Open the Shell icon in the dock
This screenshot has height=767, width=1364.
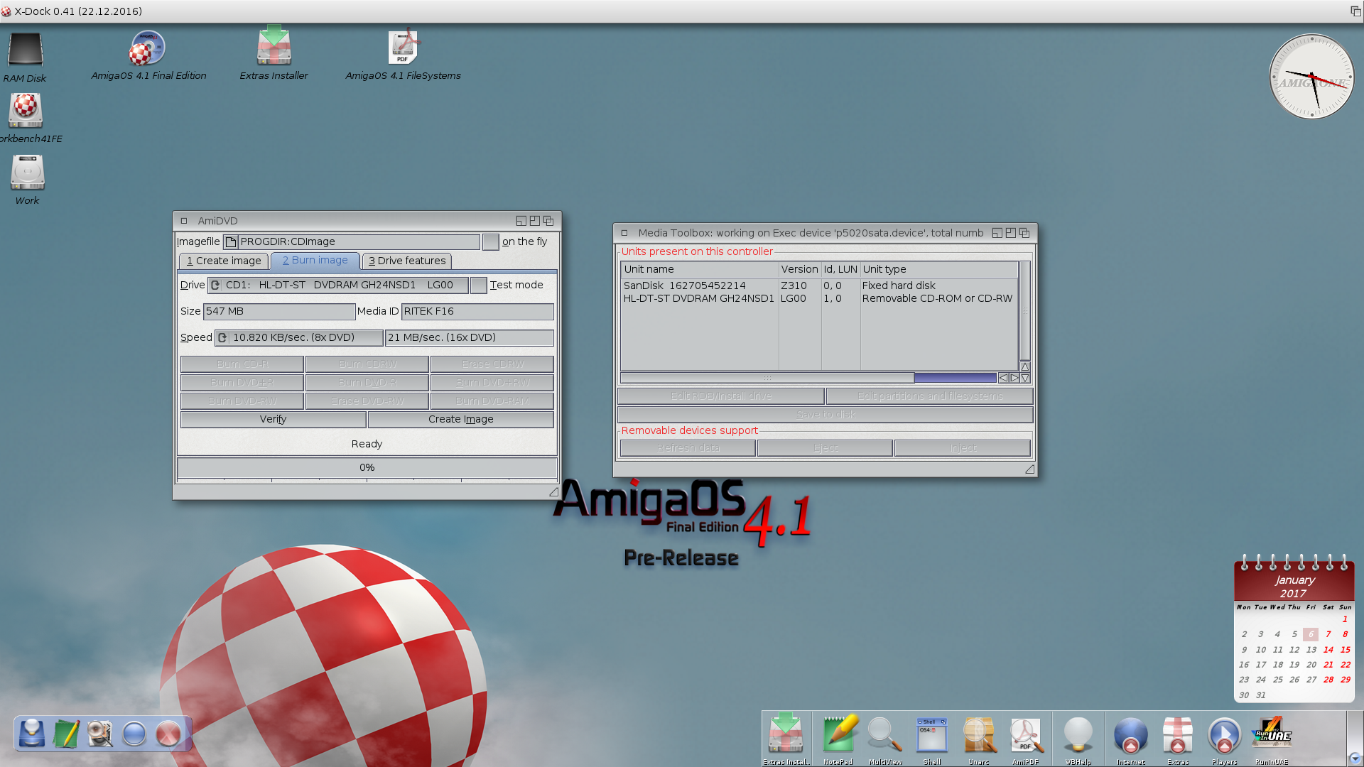coord(931,735)
